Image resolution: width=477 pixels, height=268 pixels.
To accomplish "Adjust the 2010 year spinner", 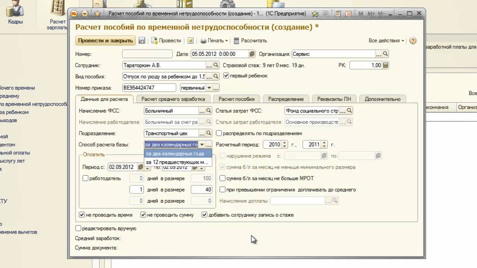I will 285,144.
